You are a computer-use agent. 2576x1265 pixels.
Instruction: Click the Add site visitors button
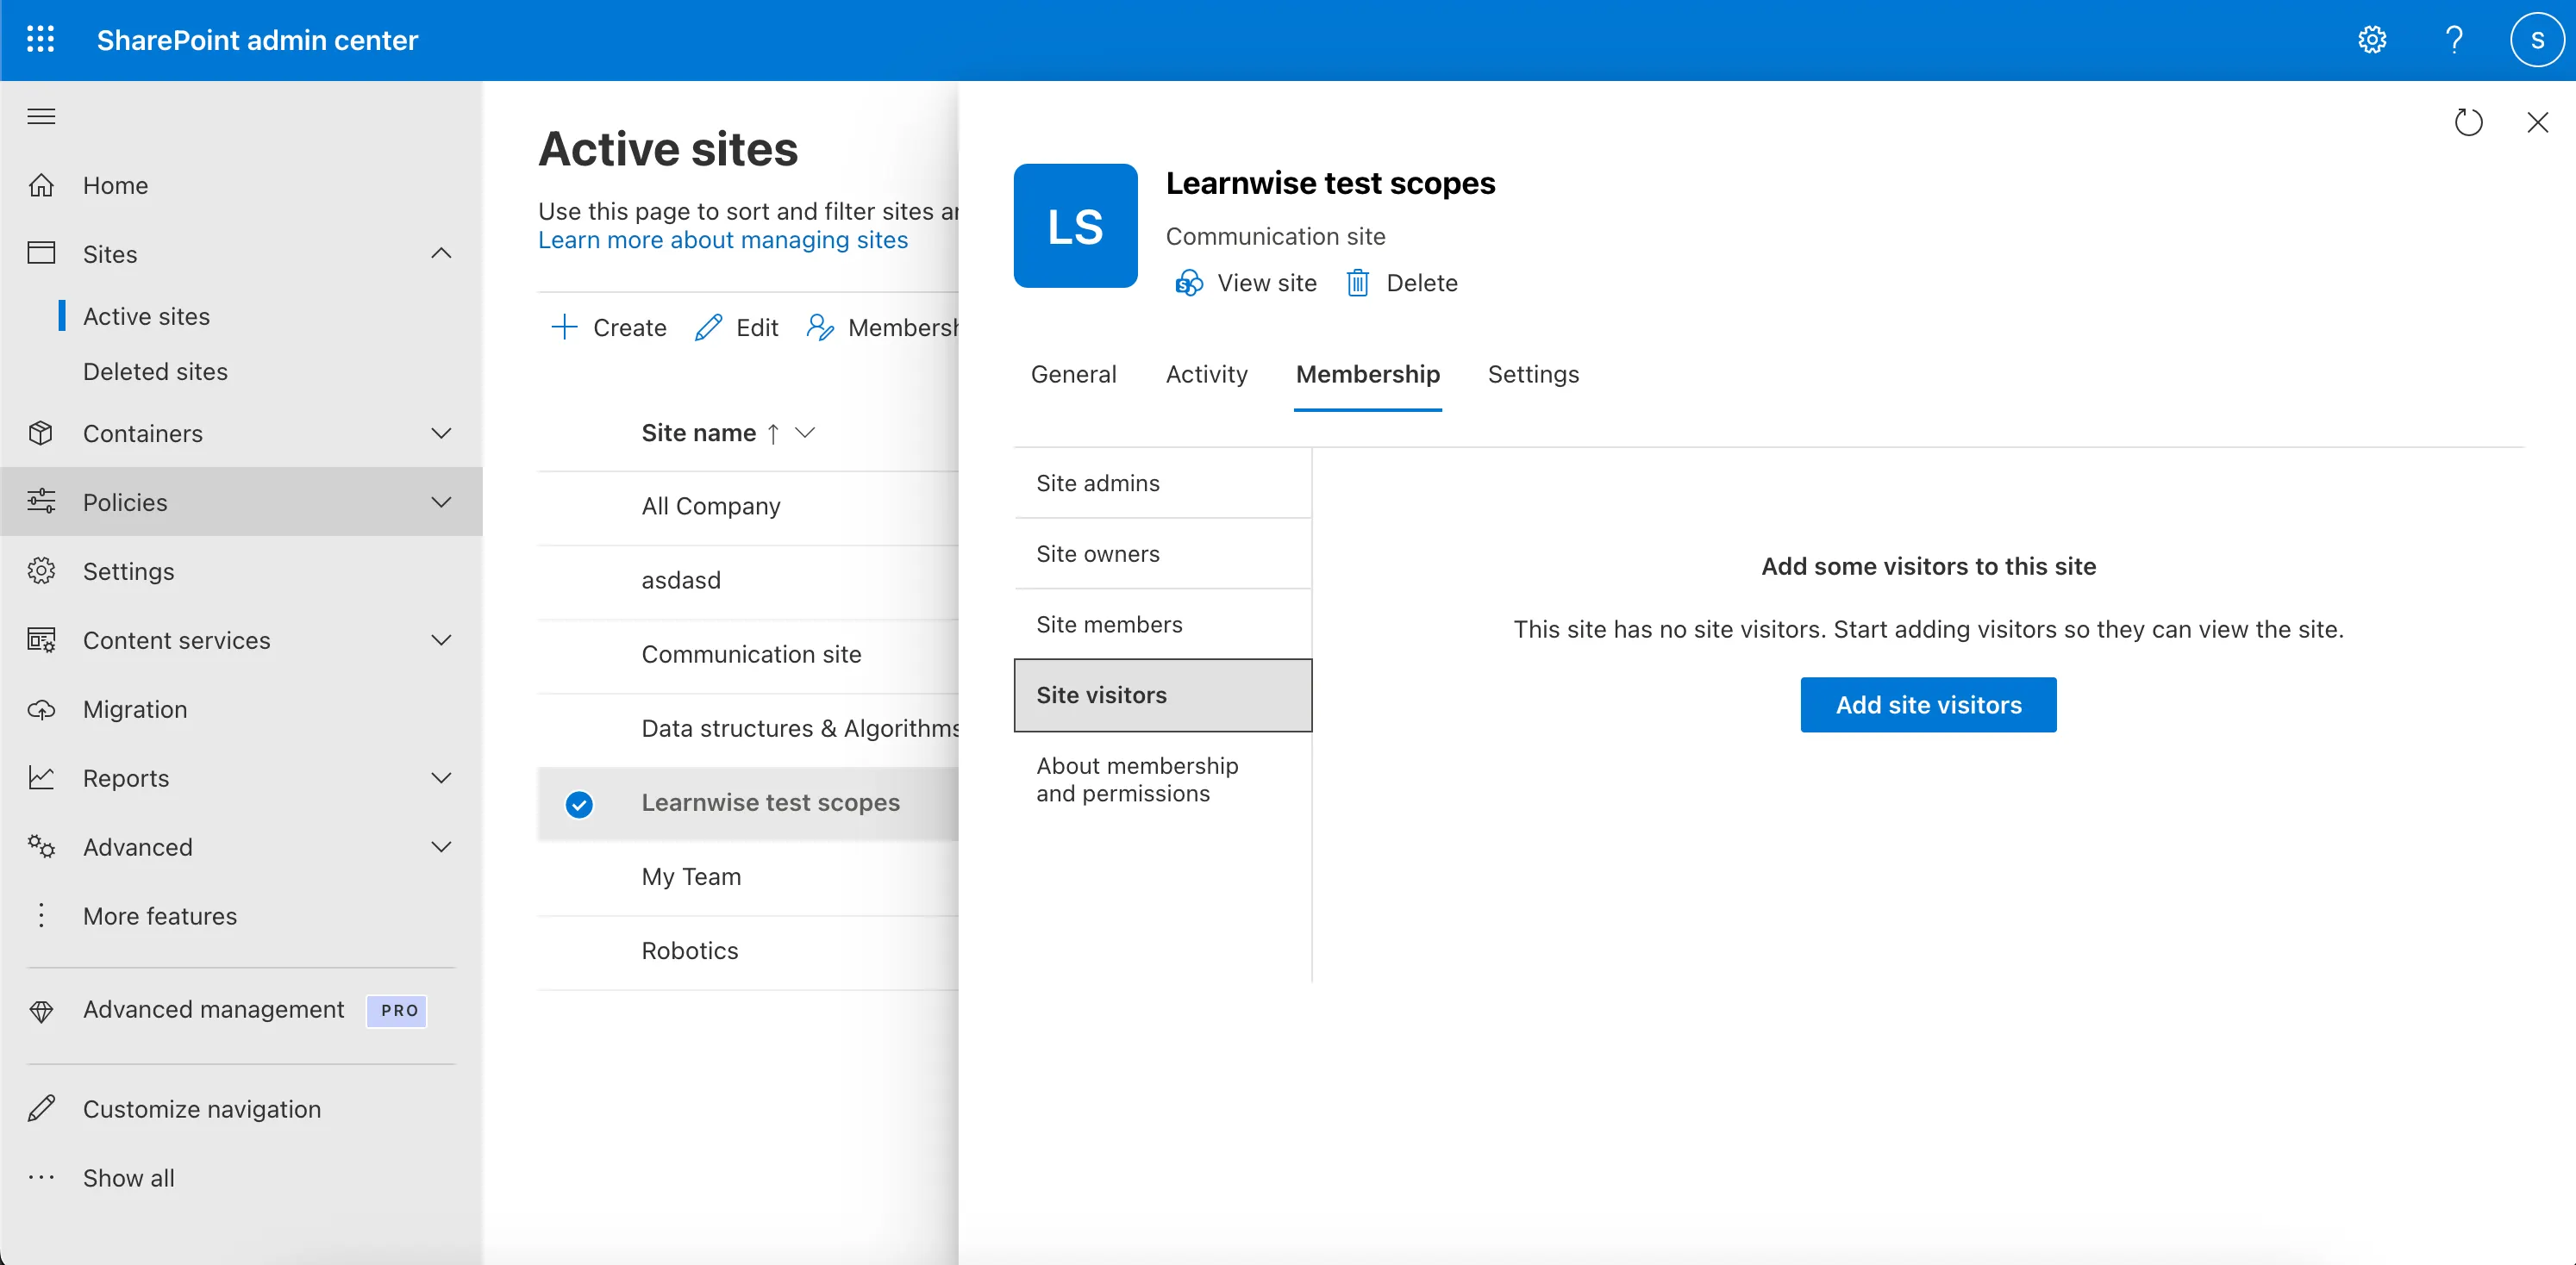point(1928,706)
